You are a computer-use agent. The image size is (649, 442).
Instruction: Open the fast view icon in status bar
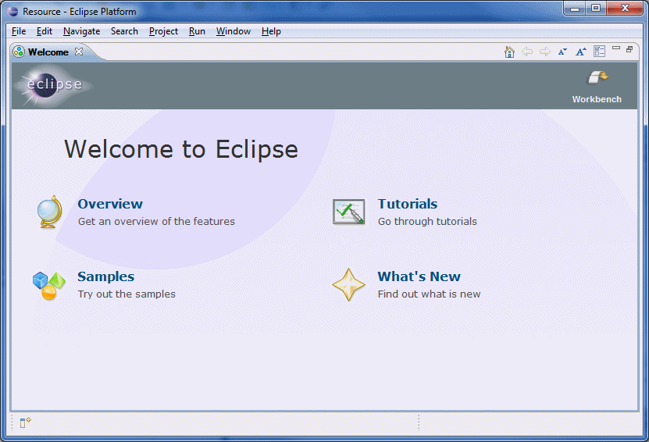(25, 422)
